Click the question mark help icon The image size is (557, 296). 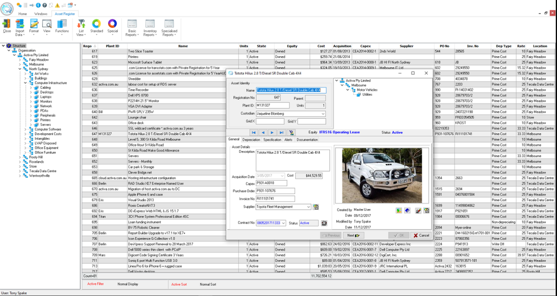(x=45, y=6)
